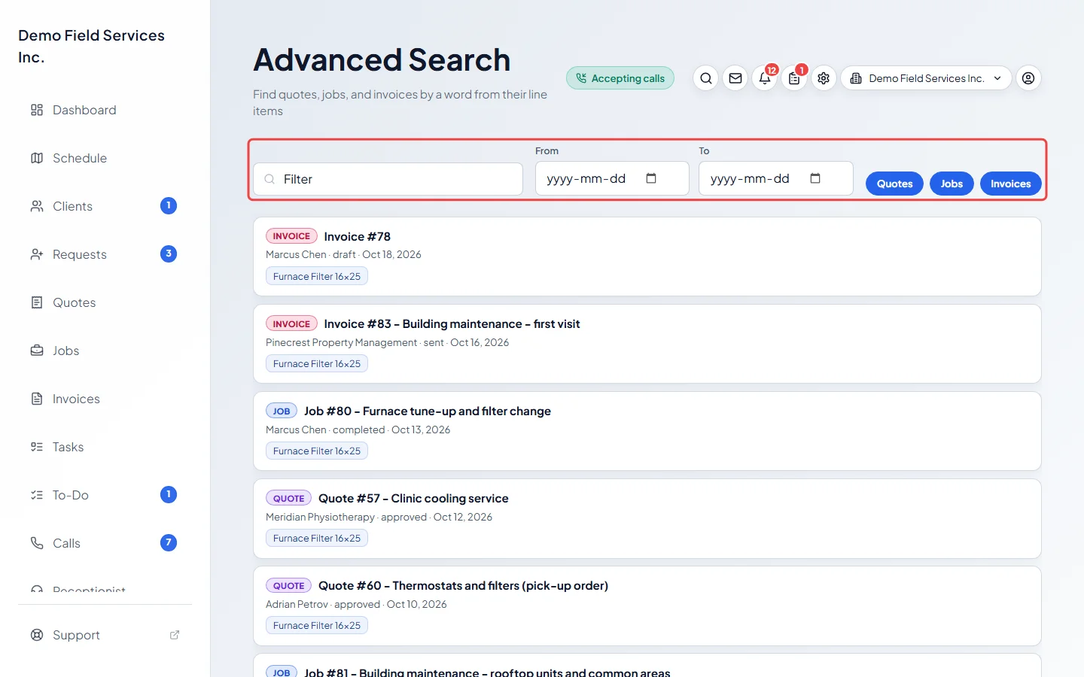Click Furnace Filter tag under Quote #60

tap(317, 626)
